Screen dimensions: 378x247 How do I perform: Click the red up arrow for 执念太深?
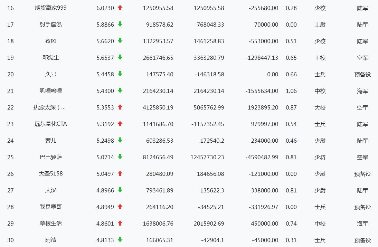[x=120, y=107]
